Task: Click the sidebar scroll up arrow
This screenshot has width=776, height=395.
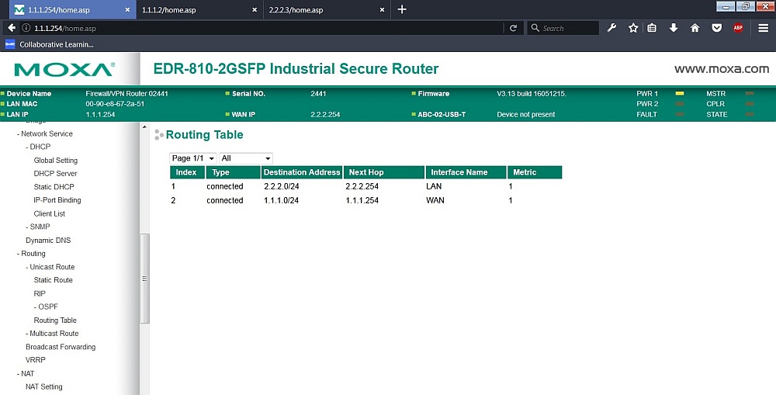Action: (x=144, y=127)
